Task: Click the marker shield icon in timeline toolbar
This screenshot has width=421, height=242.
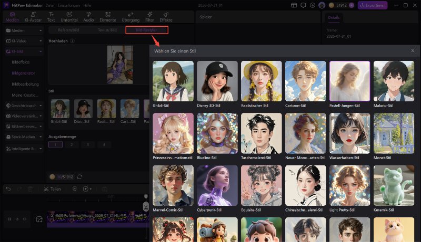Action: (74, 189)
